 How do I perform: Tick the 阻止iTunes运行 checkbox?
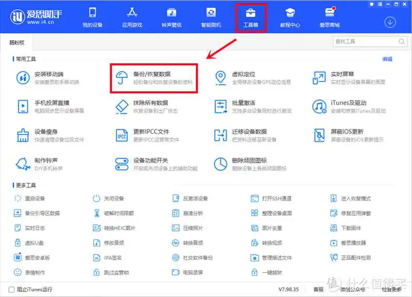(11, 289)
